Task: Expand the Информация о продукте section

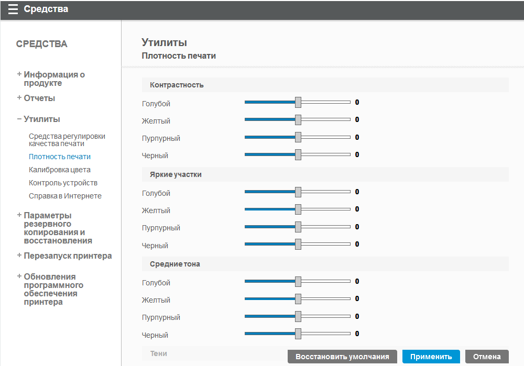Action: [x=54, y=79]
